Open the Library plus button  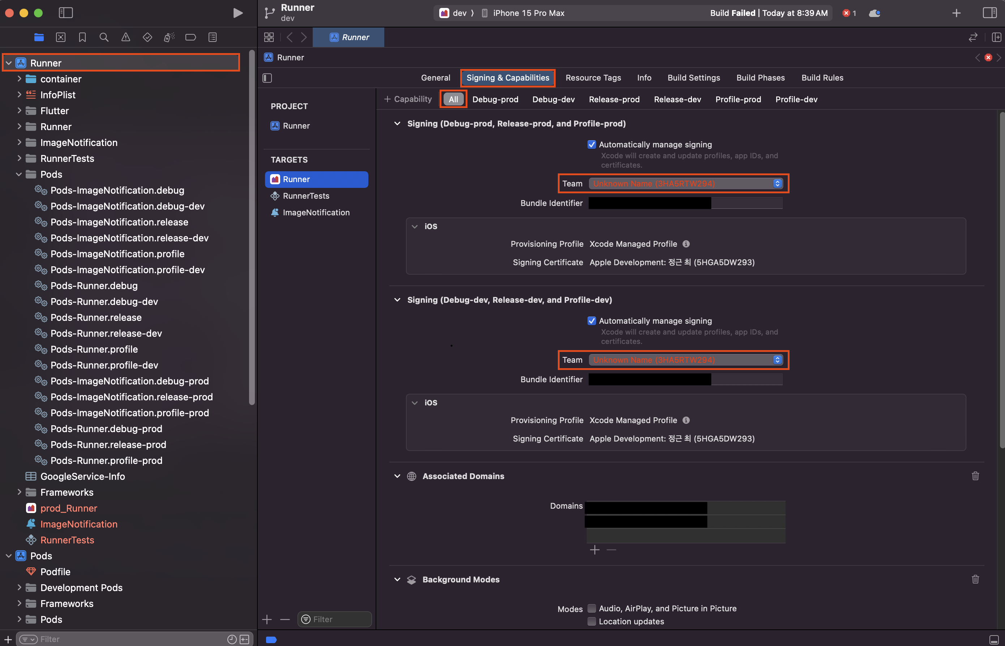pyautogui.click(x=956, y=13)
